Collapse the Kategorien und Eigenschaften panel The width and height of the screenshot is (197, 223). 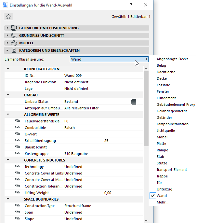click(7, 50)
